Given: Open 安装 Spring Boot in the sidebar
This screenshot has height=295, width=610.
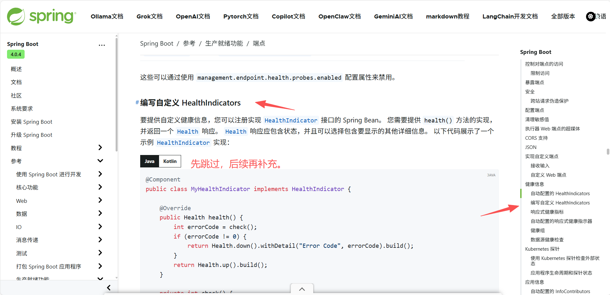Looking at the screenshot, I should [x=31, y=122].
